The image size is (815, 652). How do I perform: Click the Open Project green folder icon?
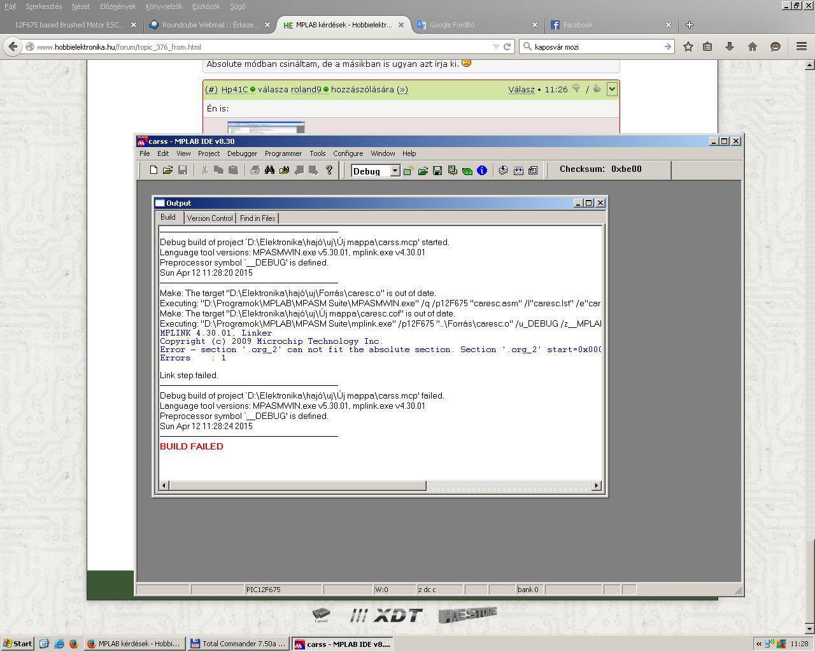click(423, 171)
